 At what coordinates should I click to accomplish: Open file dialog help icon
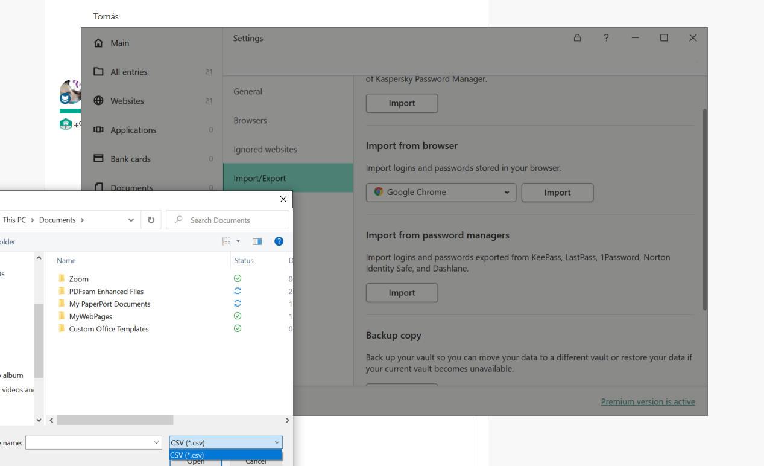point(279,241)
